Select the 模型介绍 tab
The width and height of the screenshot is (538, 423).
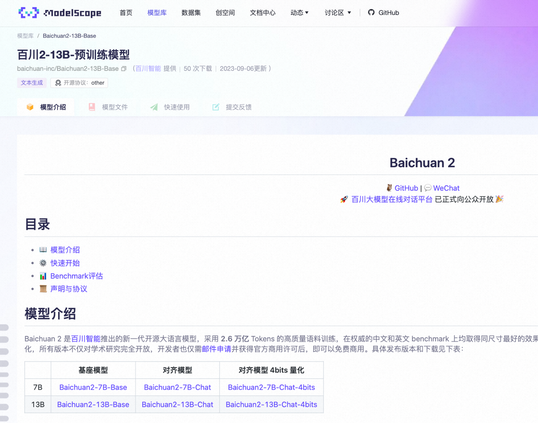click(46, 107)
